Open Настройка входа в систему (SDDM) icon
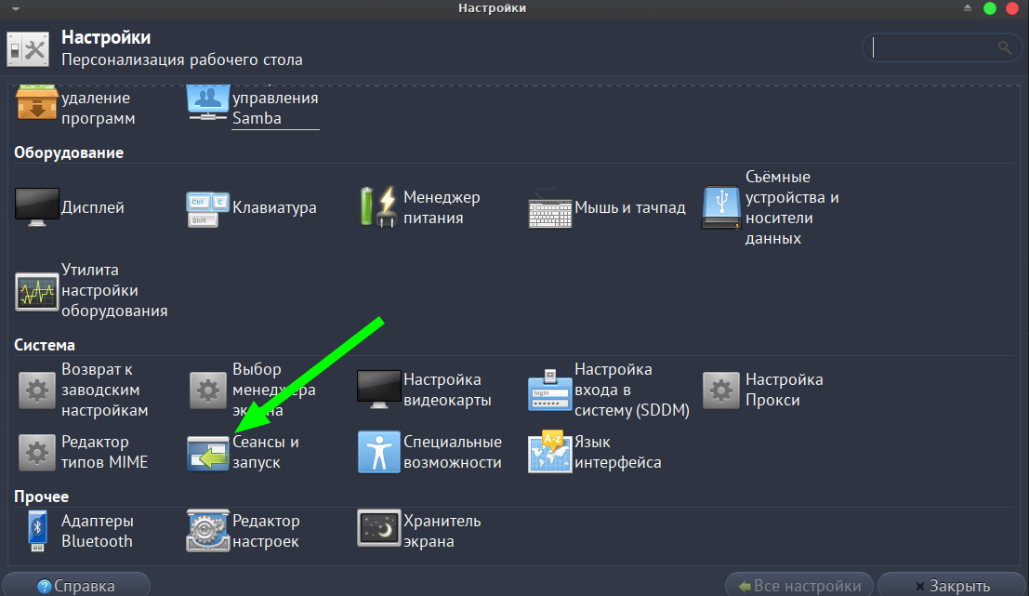The height and width of the screenshot is (596, 1029). (550, 390)
